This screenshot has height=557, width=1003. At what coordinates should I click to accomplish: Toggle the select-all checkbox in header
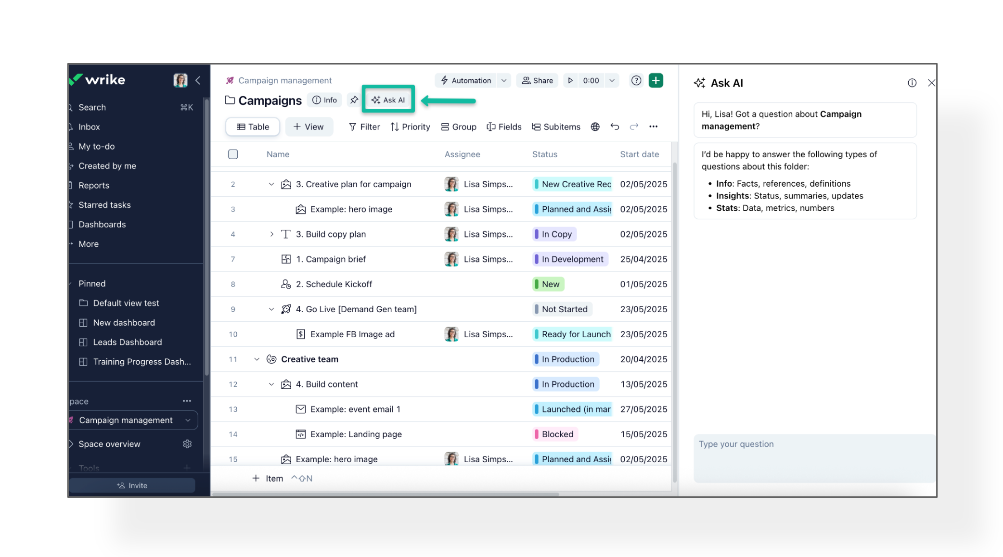point(233,154)
